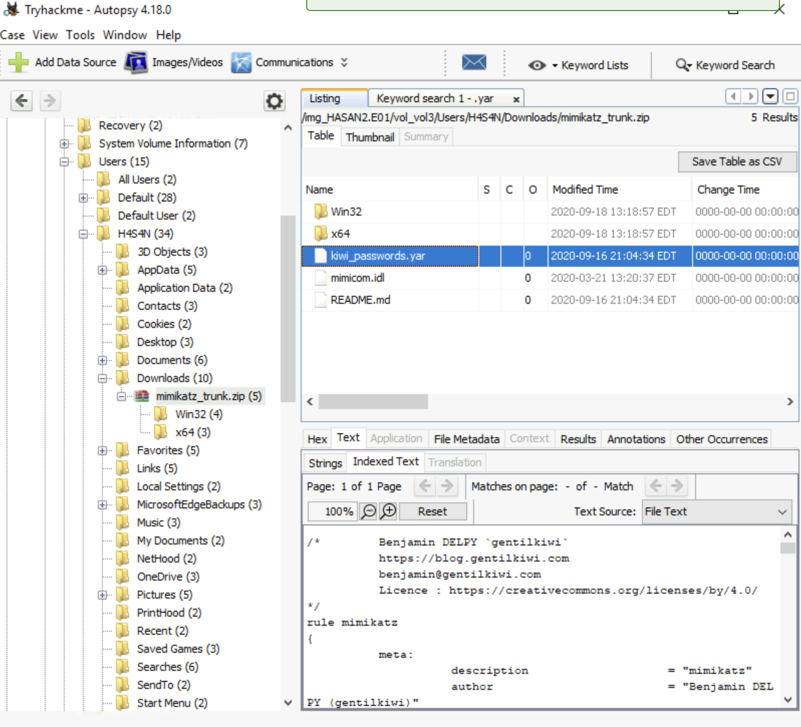Click the envelope notification icon
This screenshot has height=727, width=801.
pos(474,63)
